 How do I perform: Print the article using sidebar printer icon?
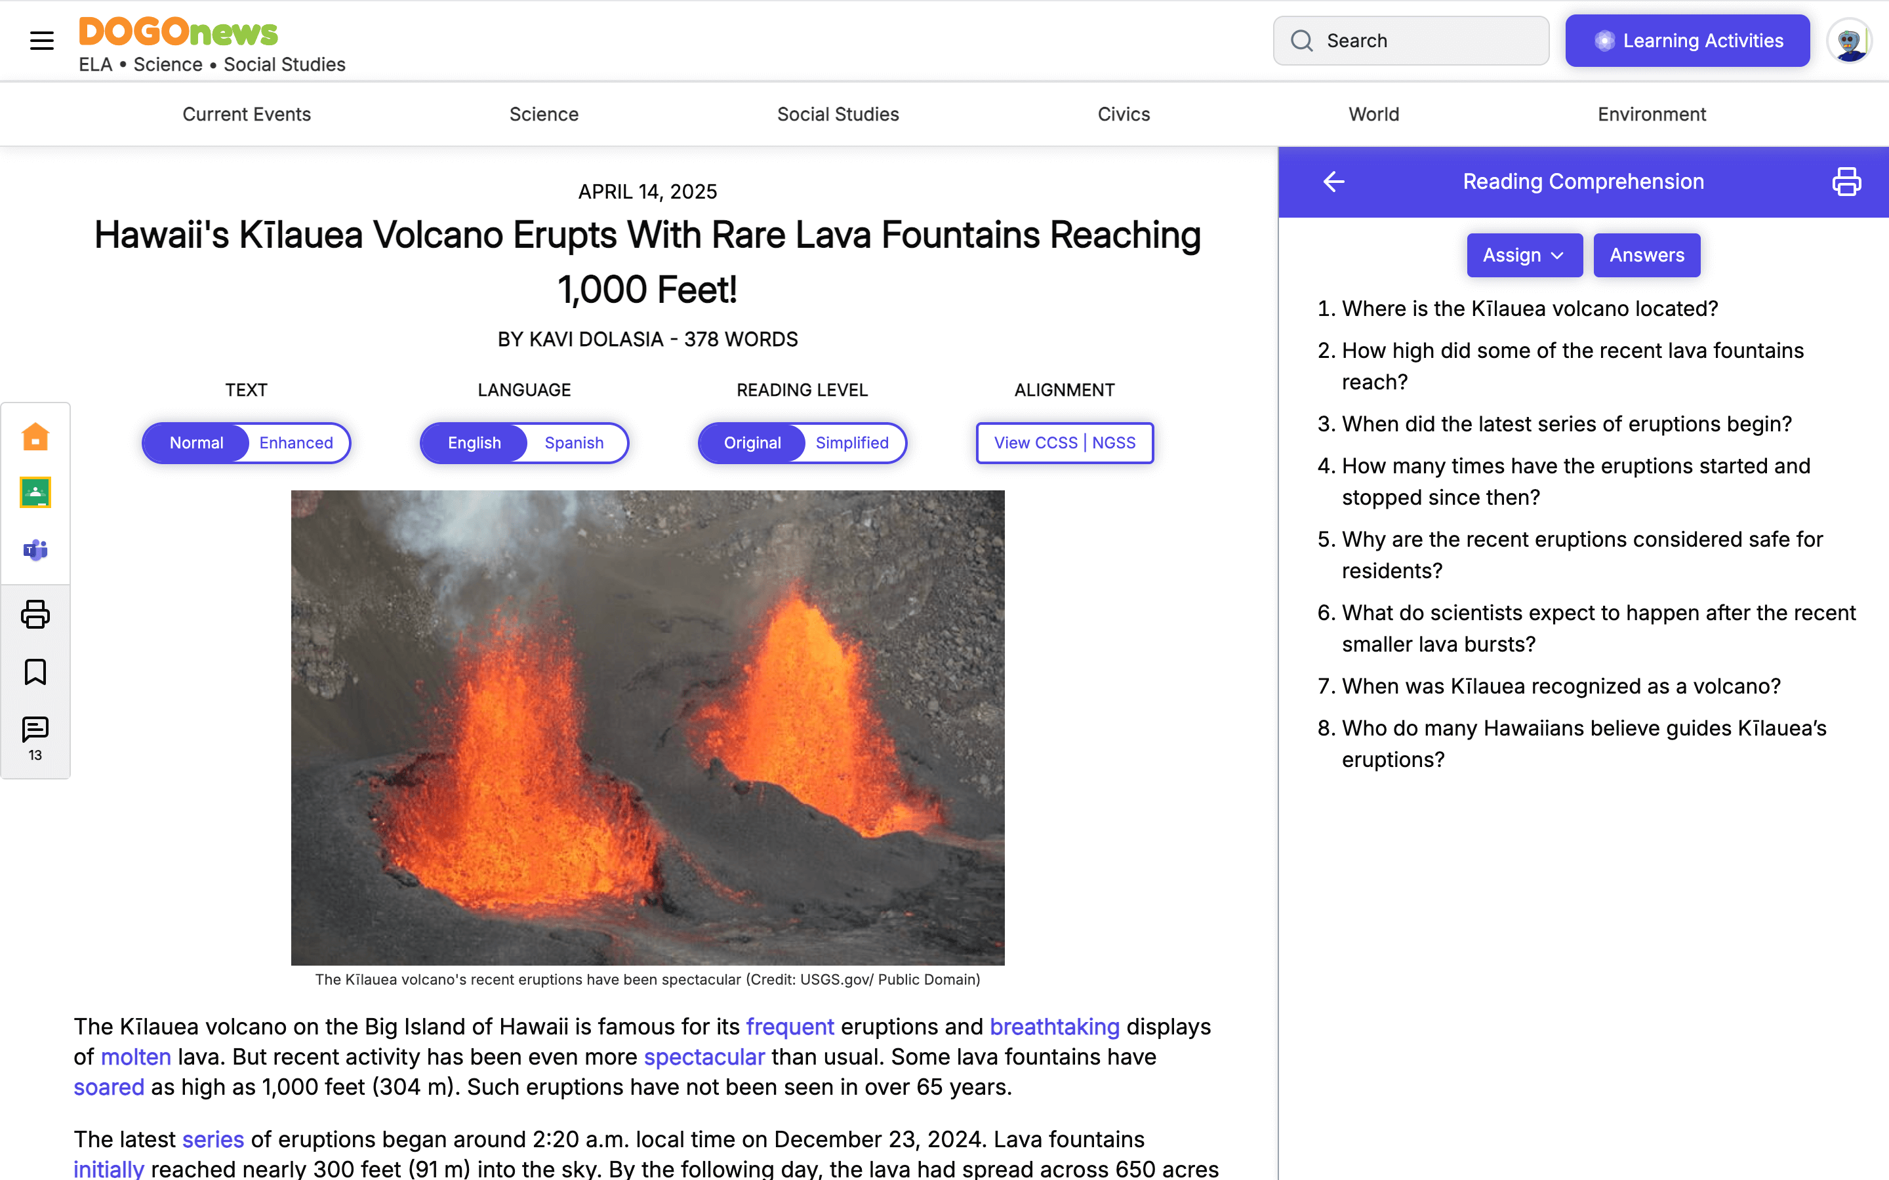(x=35, y=614)
